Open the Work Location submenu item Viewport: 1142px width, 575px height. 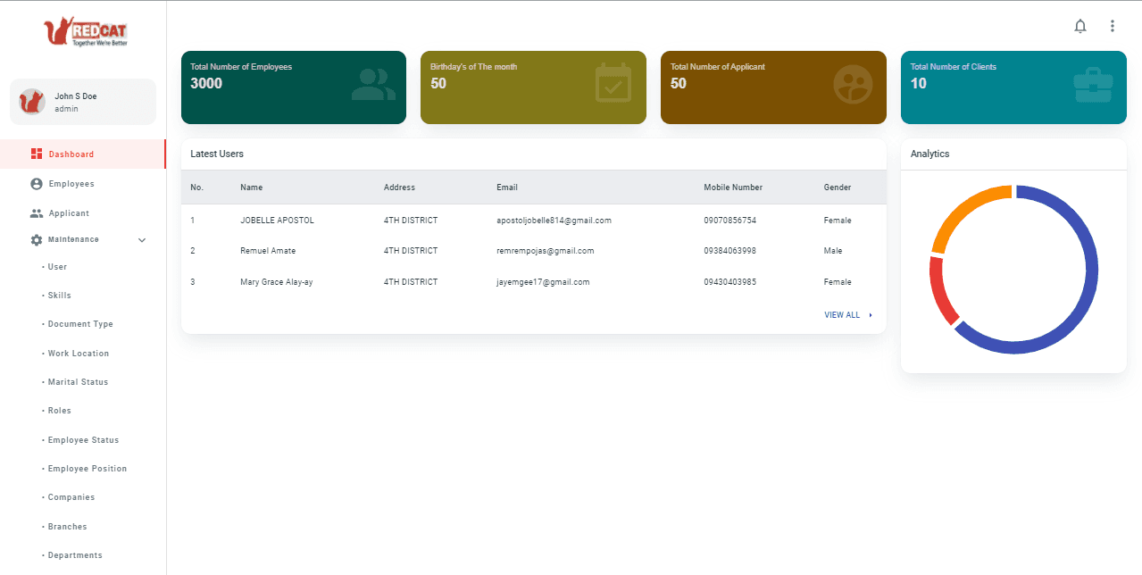click(x=79, y=354)
